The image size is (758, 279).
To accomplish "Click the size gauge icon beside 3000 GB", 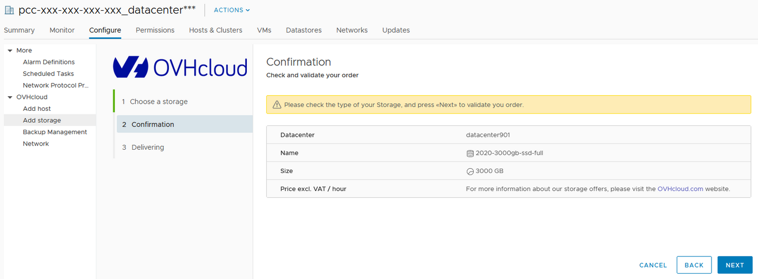I will coord(470,171).
